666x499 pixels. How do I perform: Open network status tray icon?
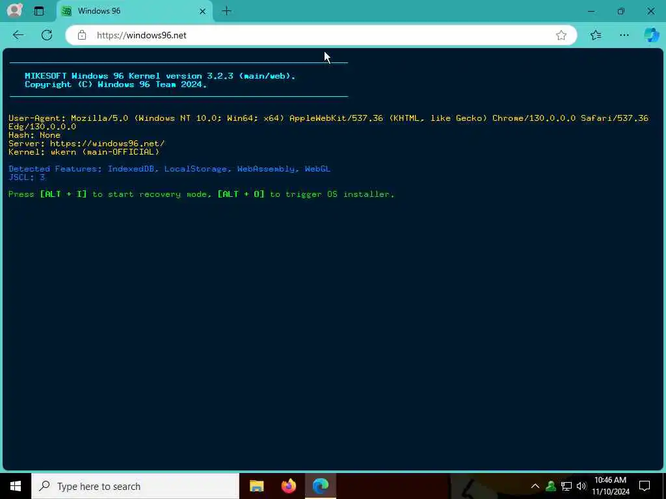(566, 486)
